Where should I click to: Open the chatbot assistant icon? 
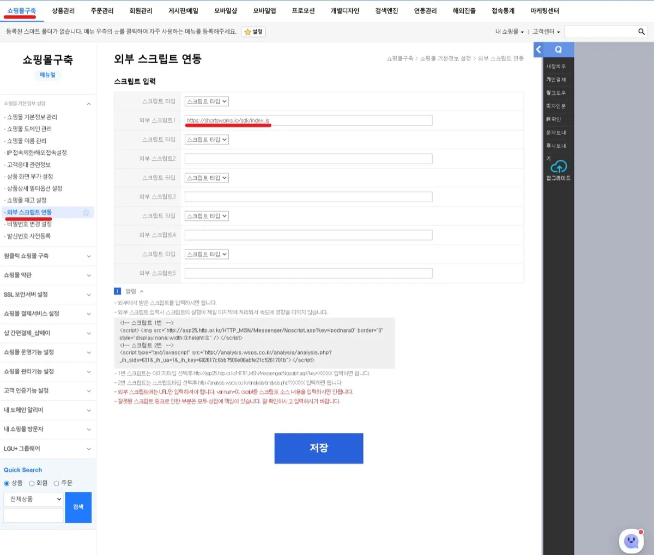(632, 541)
